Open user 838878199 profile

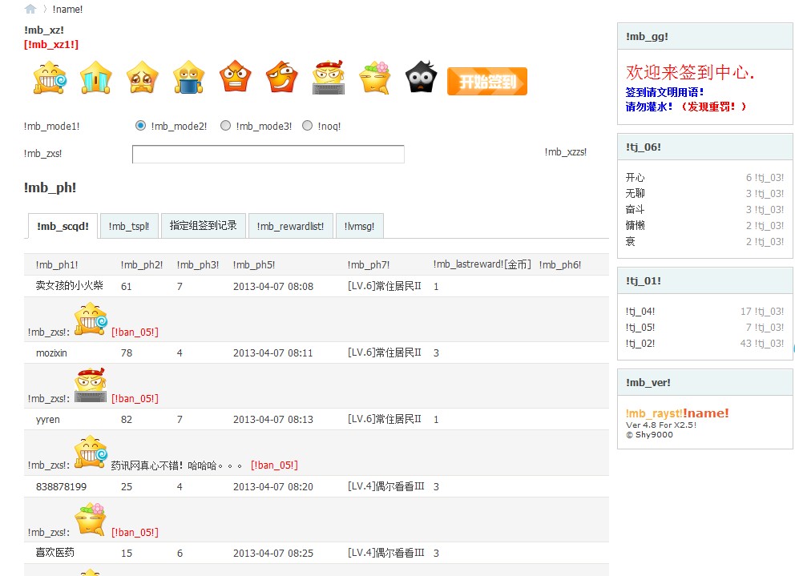pos(62,487)
